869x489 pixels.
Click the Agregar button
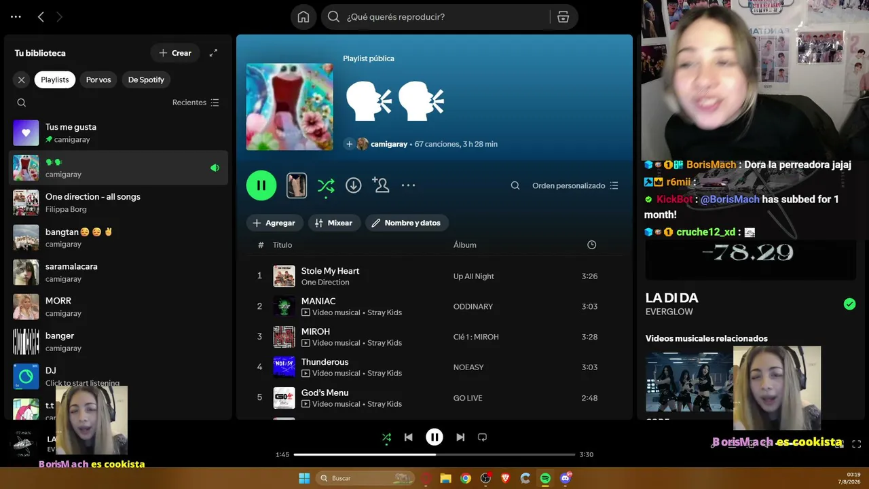274,223
